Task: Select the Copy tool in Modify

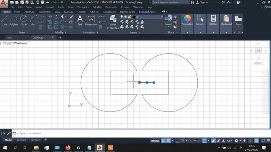Action: click(50, 22)
